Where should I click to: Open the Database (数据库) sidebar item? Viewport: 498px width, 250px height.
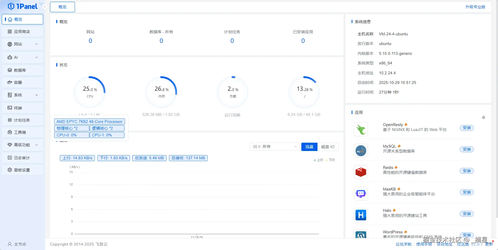(22, 70)
